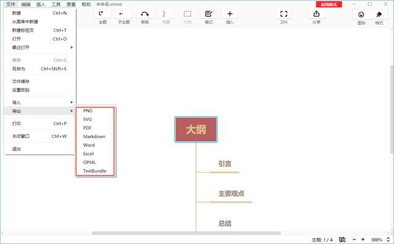Enter ZEN mode from toolbar

pyautogui.click(x=284, y=14)
